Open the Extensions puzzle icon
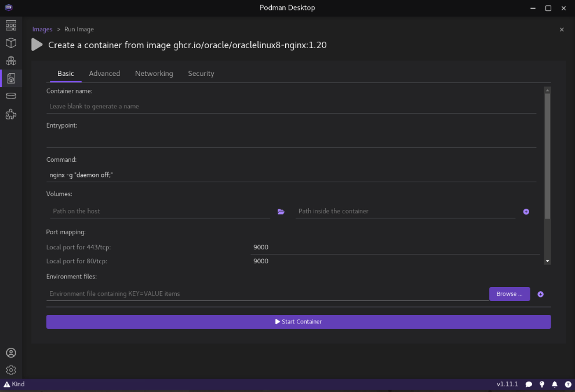Viewport: 575px width, 392px height. [11, 114]
